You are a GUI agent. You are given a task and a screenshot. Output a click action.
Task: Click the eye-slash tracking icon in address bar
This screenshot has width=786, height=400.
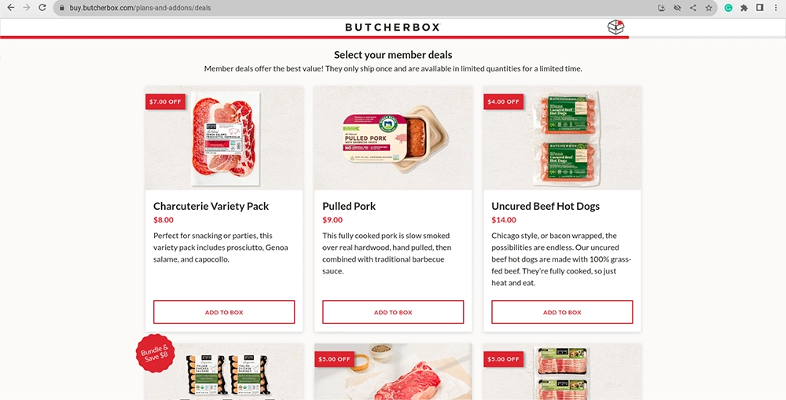click(x=678, y=8)
